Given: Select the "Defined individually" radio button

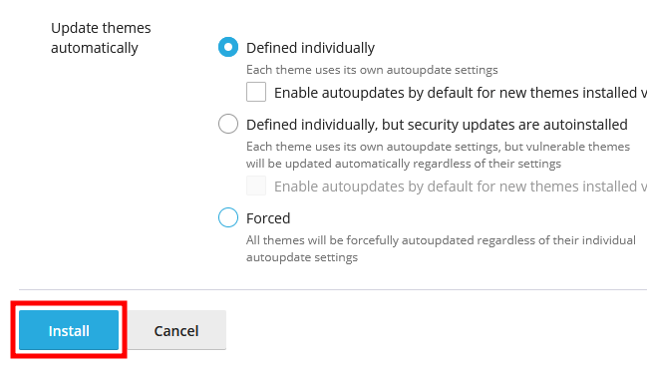Looking at the screenshot, I should pyautogui.click(x=228, y=47).
